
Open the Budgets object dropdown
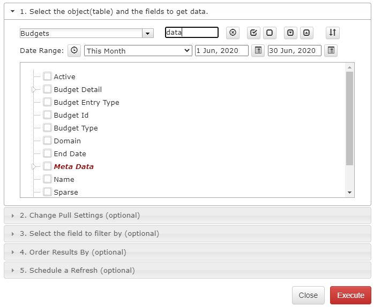pos(148,33)
